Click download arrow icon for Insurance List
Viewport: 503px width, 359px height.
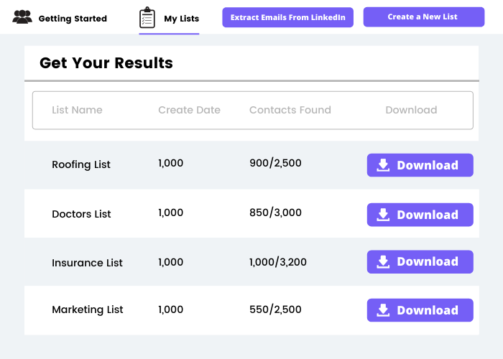[x=383, y=262]
